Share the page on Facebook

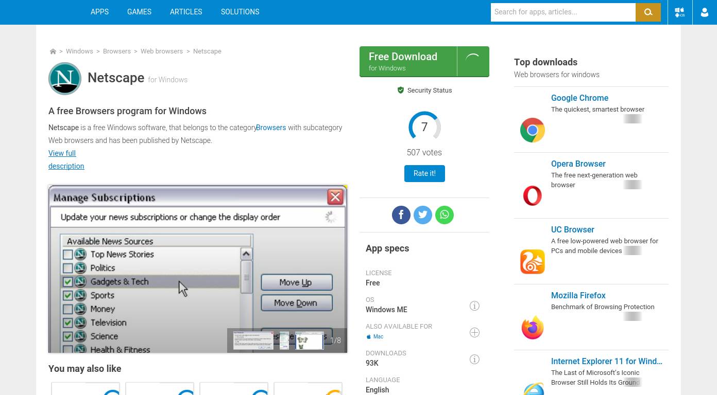click(x=401, y=215)
